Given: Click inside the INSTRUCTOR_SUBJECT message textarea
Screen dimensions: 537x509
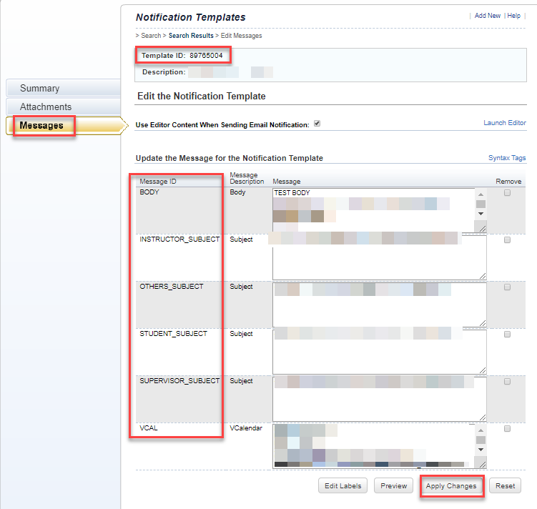Looking at the screenshot, I should coord(380,257).
